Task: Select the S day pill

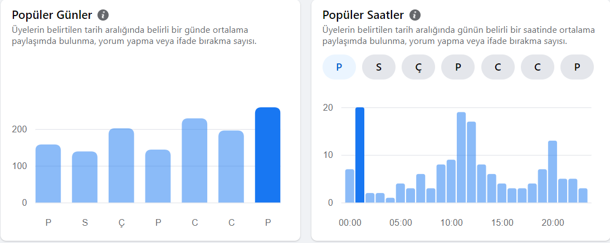Action: pyautogui.click(x=379, y=67)
